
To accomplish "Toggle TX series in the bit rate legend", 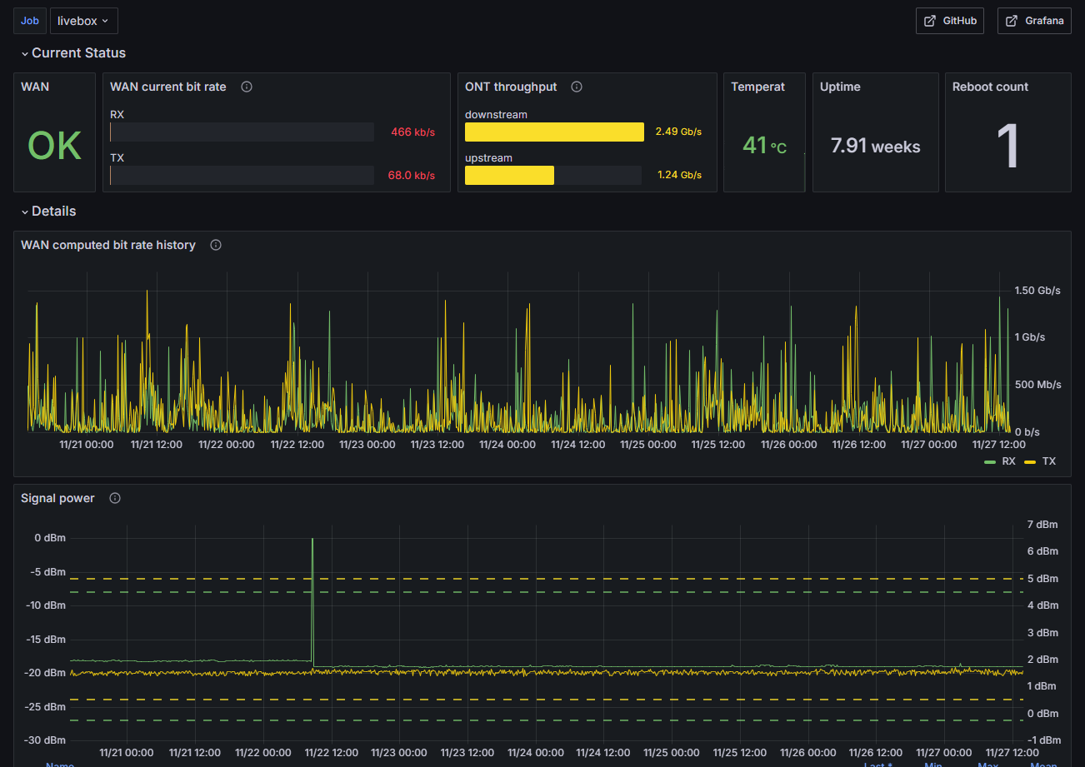I will (x=1048, y=461).
